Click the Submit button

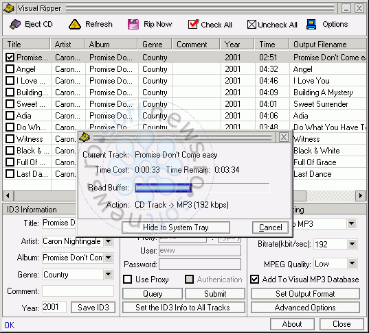[215, 293]
